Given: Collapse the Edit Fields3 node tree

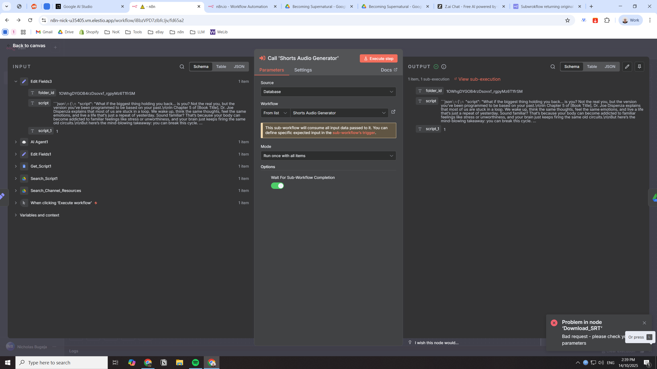Looking at the screenshot, I should 16,81.
